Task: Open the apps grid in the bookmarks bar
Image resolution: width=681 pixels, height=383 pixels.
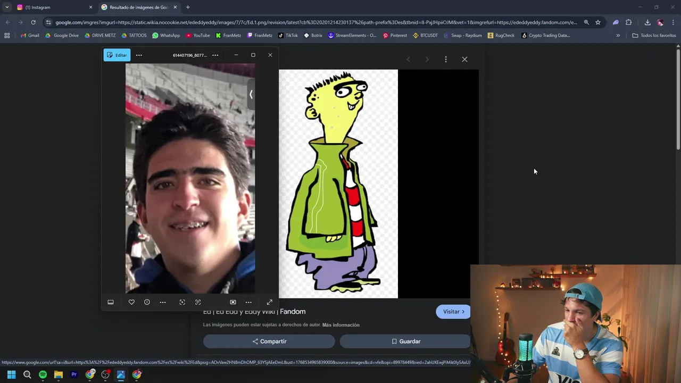Action: (7, 36)
